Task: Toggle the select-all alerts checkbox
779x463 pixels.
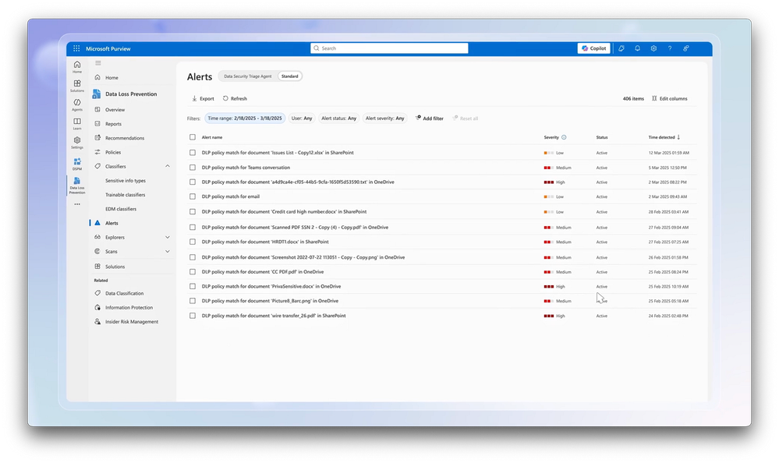Action: 193,137
